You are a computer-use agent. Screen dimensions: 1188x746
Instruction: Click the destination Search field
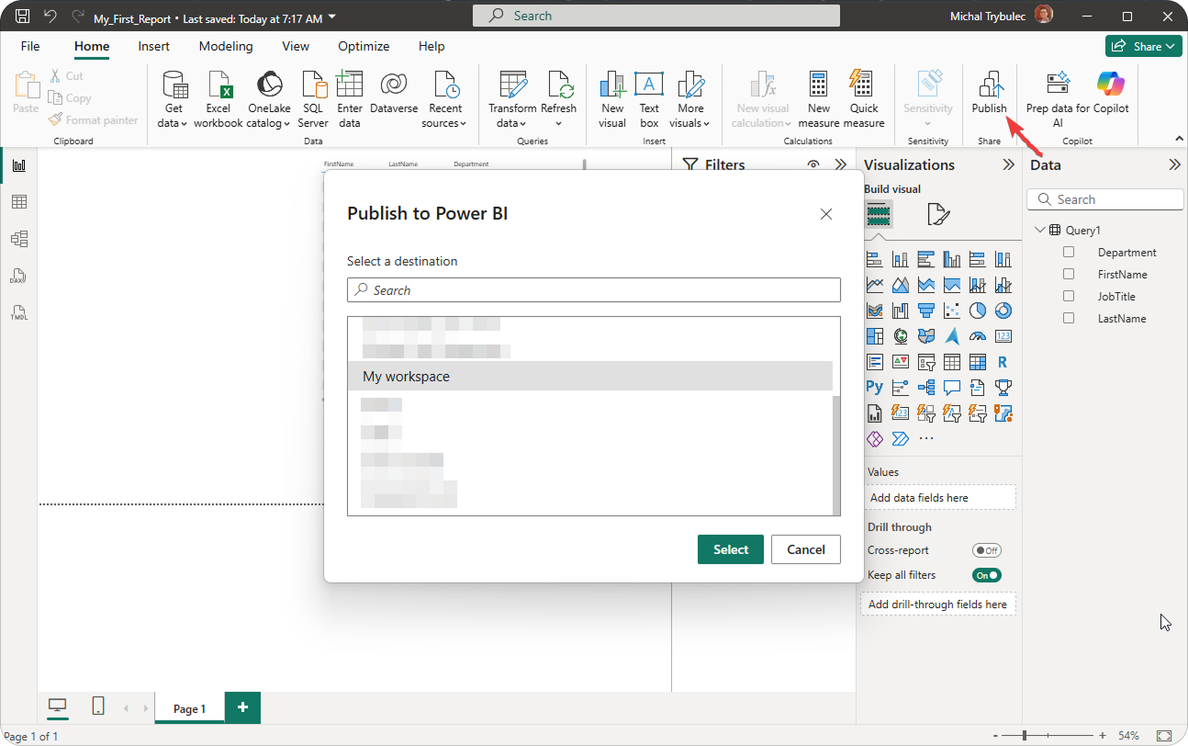coord(593,290)
